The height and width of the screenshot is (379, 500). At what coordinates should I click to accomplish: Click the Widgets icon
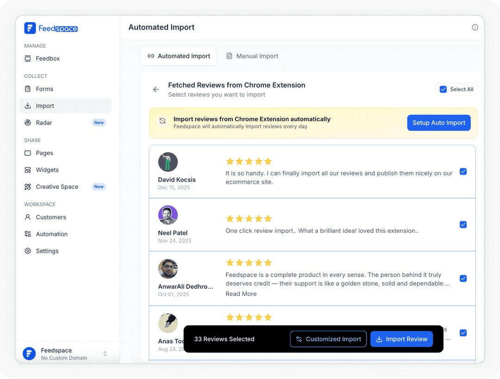28,170
